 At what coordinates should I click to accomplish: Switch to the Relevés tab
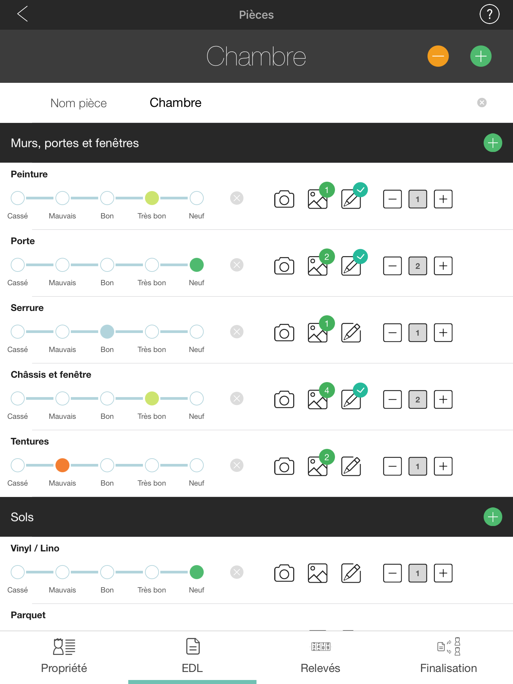click(320, 657)
